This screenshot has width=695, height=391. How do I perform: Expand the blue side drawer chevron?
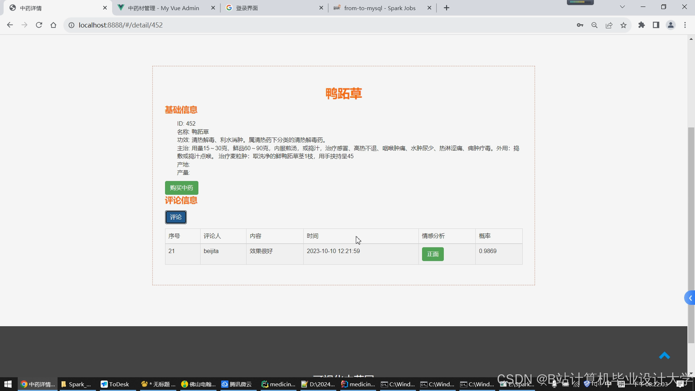click(x=690, y=298)
